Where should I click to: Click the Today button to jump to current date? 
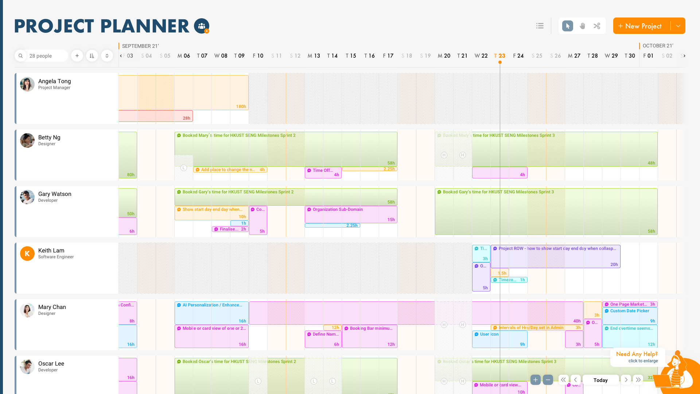pos(600,380)
